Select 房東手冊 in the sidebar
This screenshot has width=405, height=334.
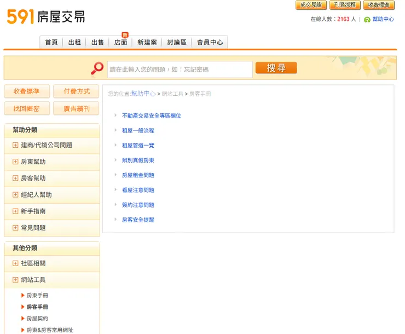[37, 296]
